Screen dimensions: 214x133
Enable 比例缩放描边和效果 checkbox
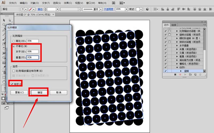pyautogui.click(x=14, y=71)
